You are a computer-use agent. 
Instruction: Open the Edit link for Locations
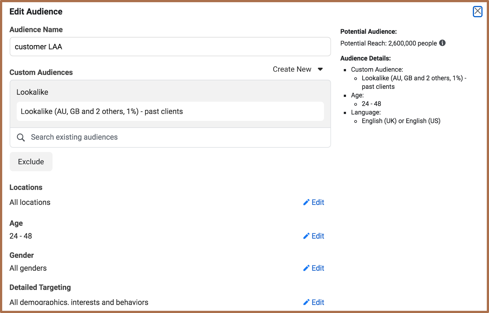click(318, 202)
